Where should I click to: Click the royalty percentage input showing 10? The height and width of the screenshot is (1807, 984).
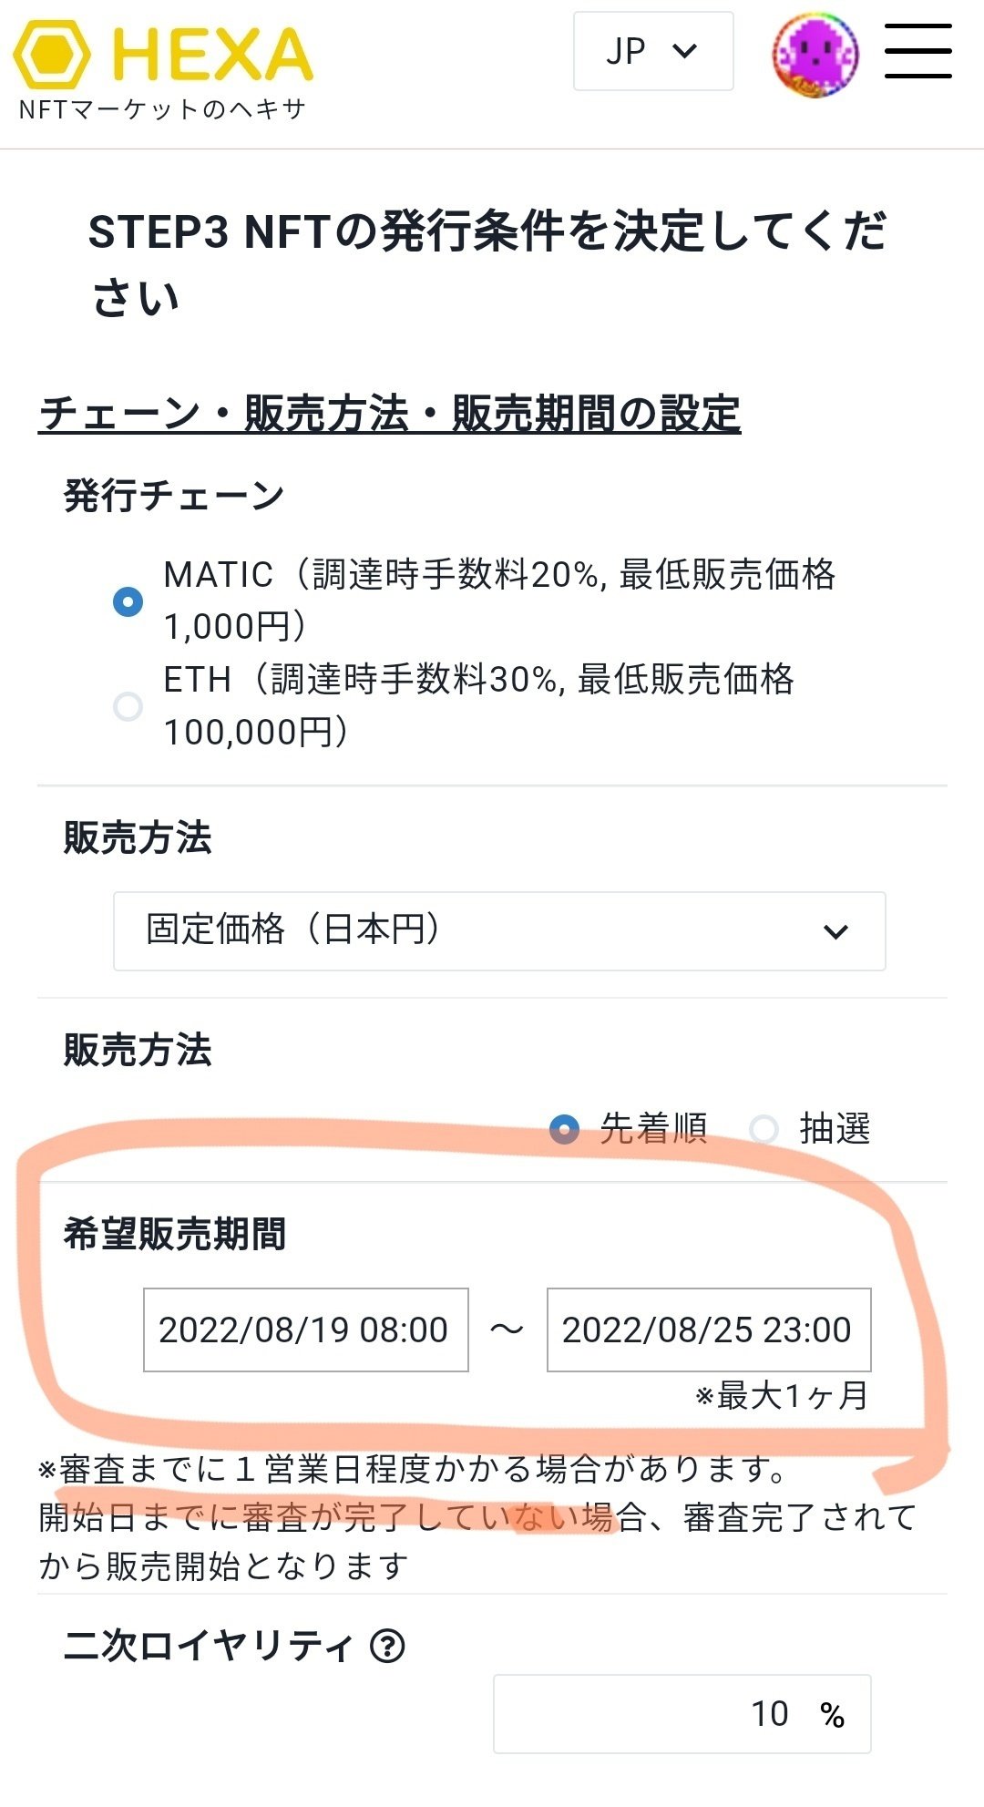click(682, 1714)
